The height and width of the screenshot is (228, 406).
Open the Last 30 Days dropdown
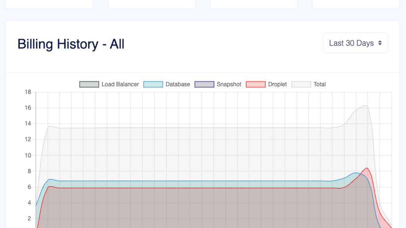(355, 43)
